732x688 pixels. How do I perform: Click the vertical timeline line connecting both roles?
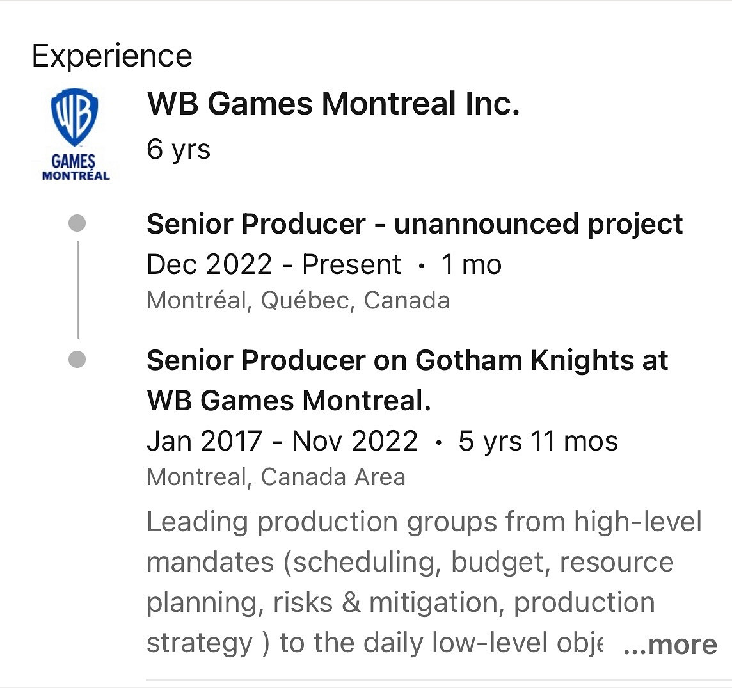coord(77,290)
